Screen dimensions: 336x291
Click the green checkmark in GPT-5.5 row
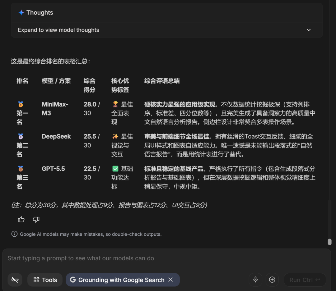click(x=115, y=169)
